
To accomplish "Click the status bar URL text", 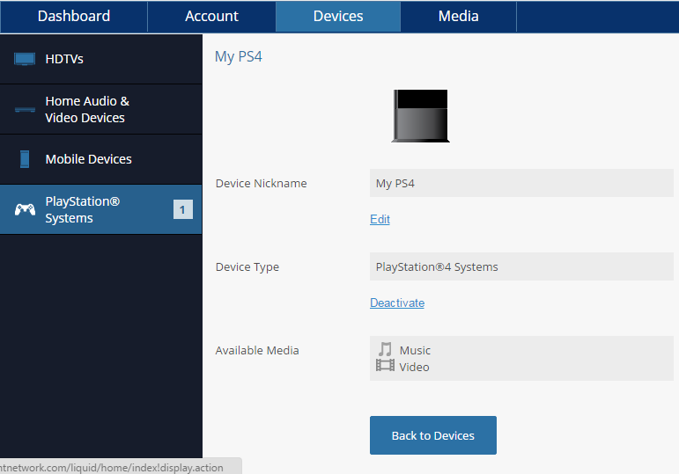I will 112,468.
